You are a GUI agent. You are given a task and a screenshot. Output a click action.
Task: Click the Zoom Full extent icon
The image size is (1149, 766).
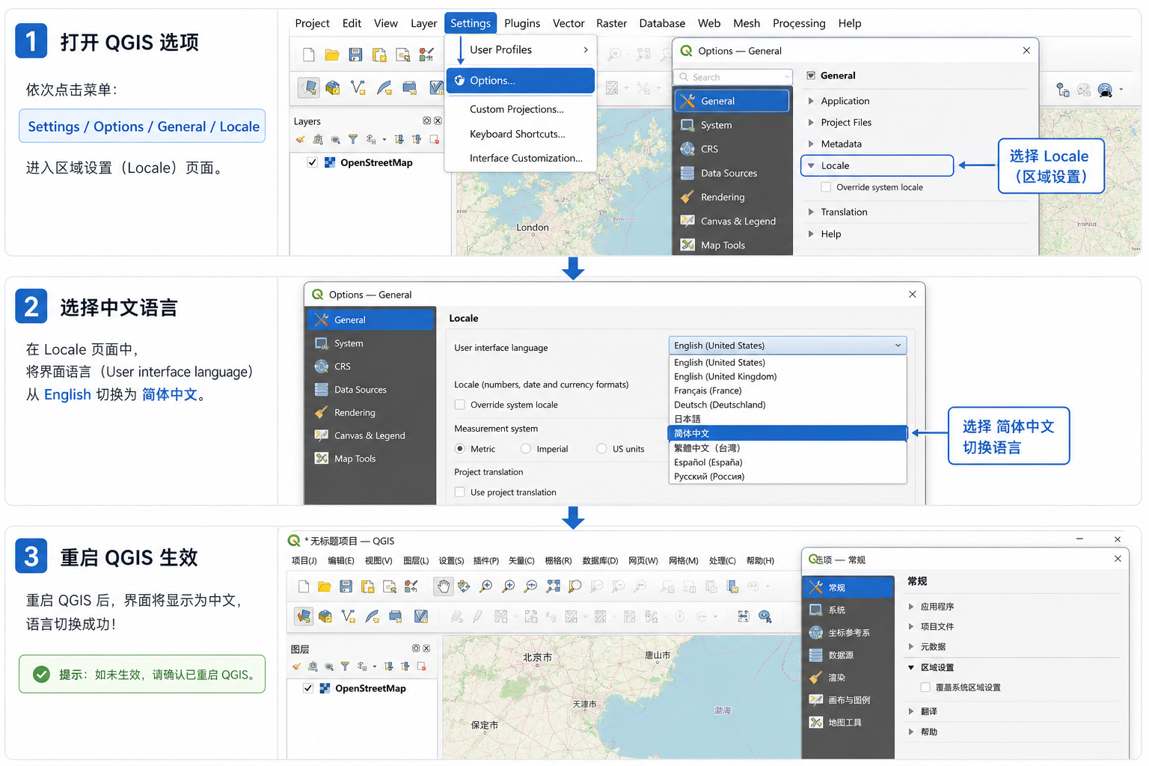point(553,586)
